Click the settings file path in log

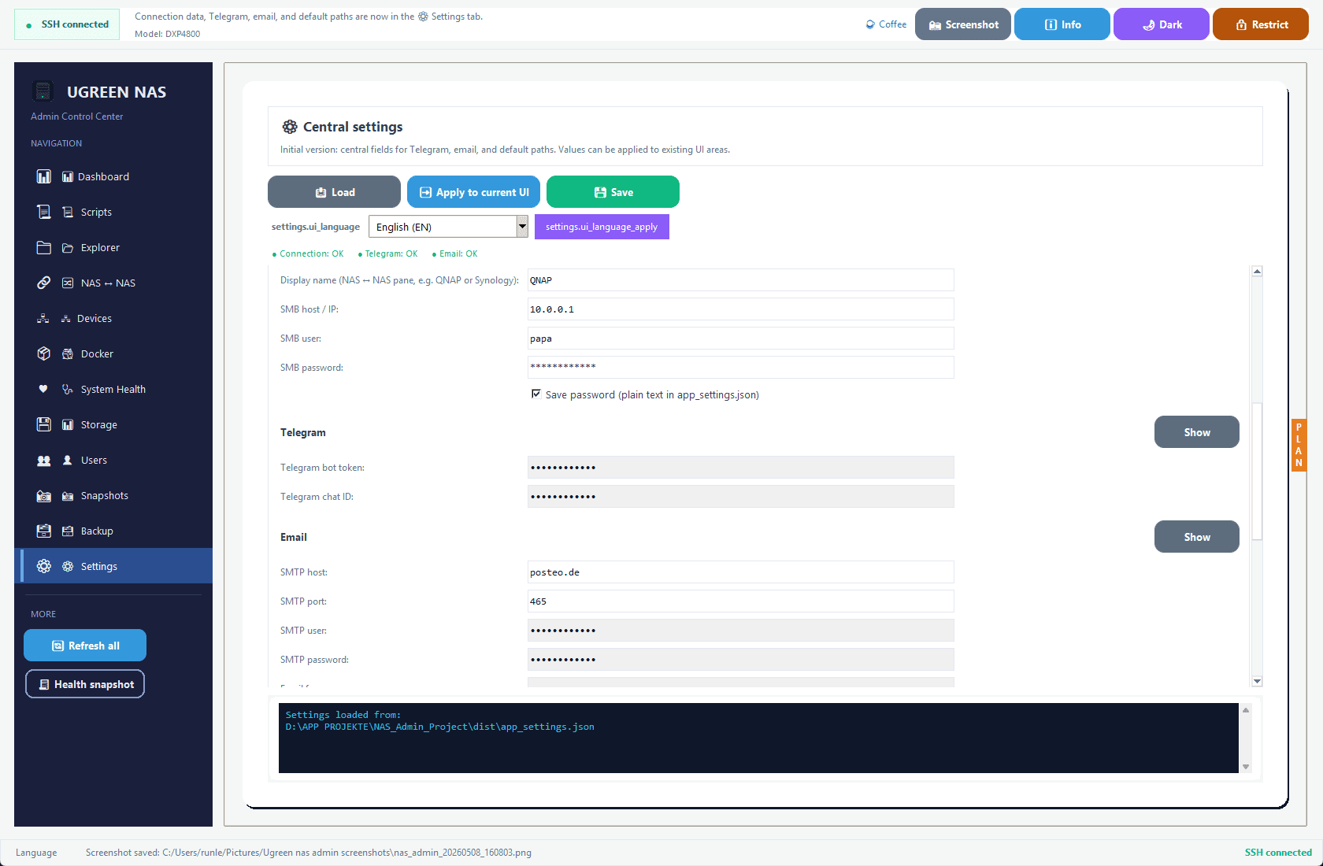440,727
